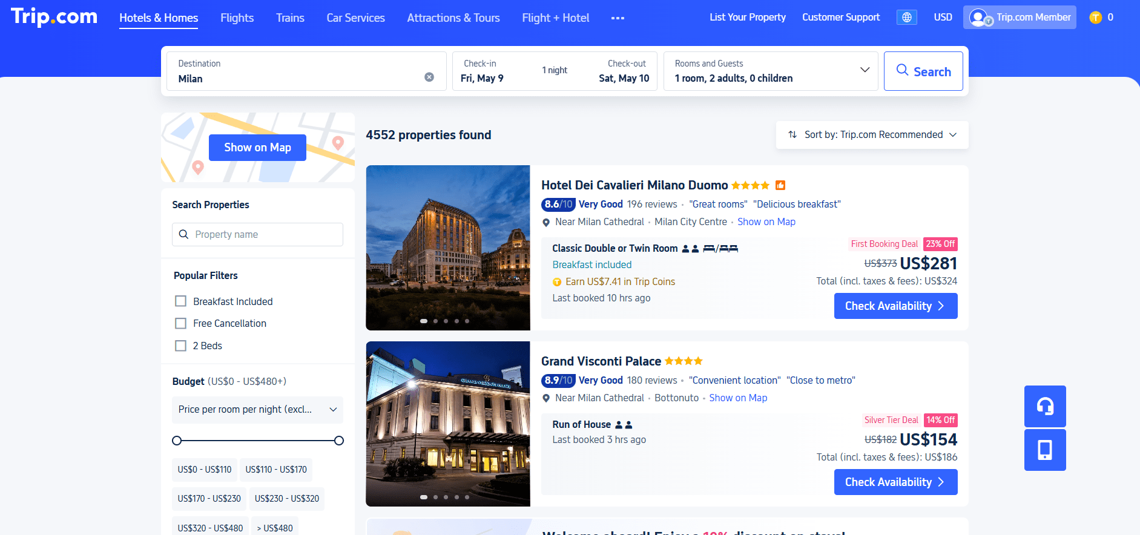1140x535 pixels.
Task: Open the Check-in date Fri, May 9
Action: click(482, 79)
